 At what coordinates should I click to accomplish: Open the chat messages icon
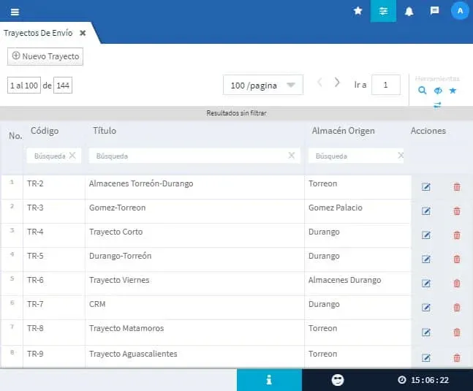(x=434, y=11)
